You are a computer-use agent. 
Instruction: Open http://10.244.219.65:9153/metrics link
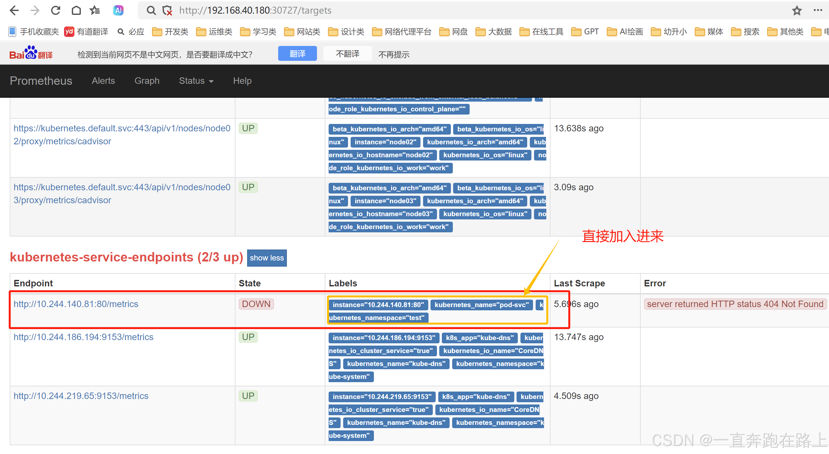tap(81, 396)
